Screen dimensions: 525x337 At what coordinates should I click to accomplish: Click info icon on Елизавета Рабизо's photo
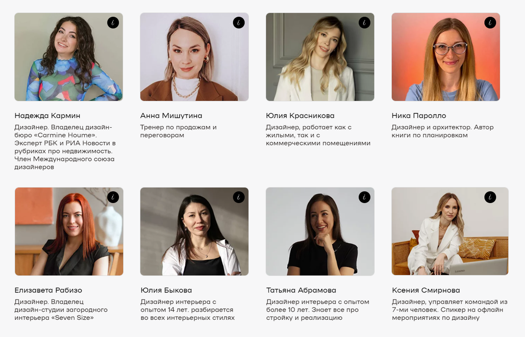[113, 197]
